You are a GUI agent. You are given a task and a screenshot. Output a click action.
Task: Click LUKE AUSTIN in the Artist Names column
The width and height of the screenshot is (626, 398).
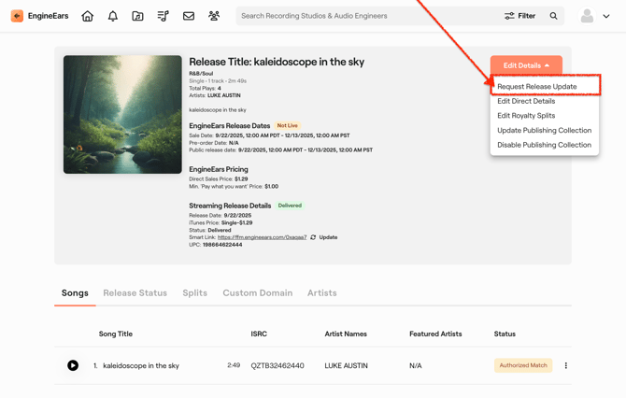click(x=346, y=365)
